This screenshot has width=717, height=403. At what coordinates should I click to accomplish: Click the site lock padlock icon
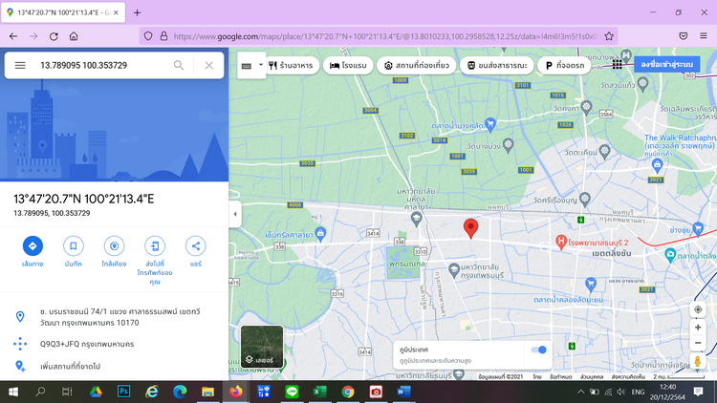[163, 36]
